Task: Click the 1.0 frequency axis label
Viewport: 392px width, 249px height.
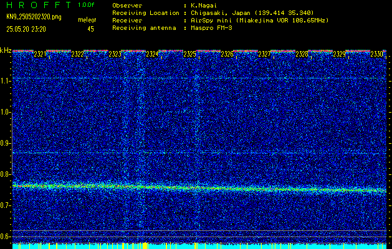Action: [x=6, y=113]
